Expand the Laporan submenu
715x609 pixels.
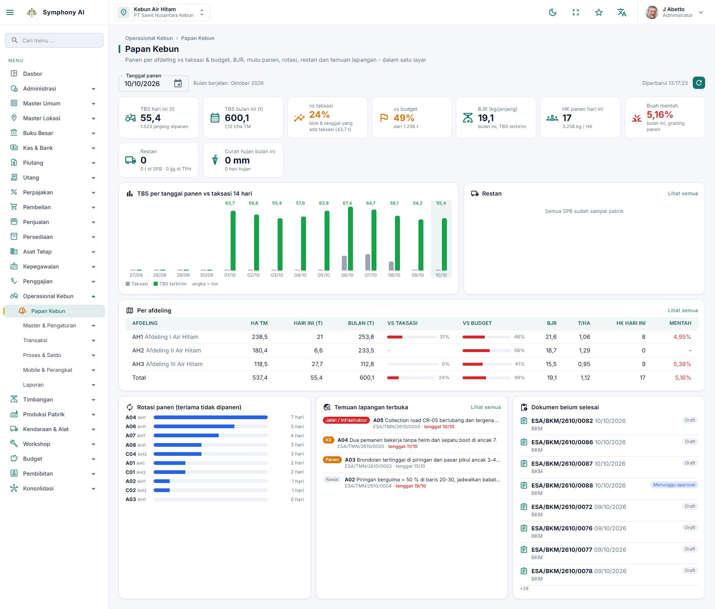[x=54, y=385]
